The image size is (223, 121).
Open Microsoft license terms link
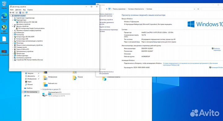(190, 64)
